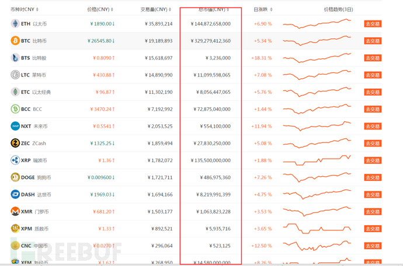Click 去交易 button in BCC row
403x266 pixels.
coord(373,109)
